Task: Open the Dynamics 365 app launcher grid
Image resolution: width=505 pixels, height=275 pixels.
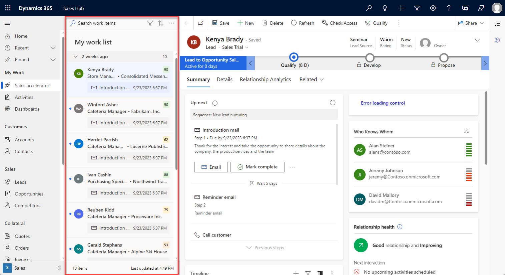Action: pos(8,8)
